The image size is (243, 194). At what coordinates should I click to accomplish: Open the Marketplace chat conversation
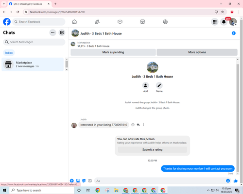pyautogui.click(x=33, y=65)
